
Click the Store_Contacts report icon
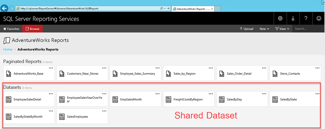click(x=275, y=74)
